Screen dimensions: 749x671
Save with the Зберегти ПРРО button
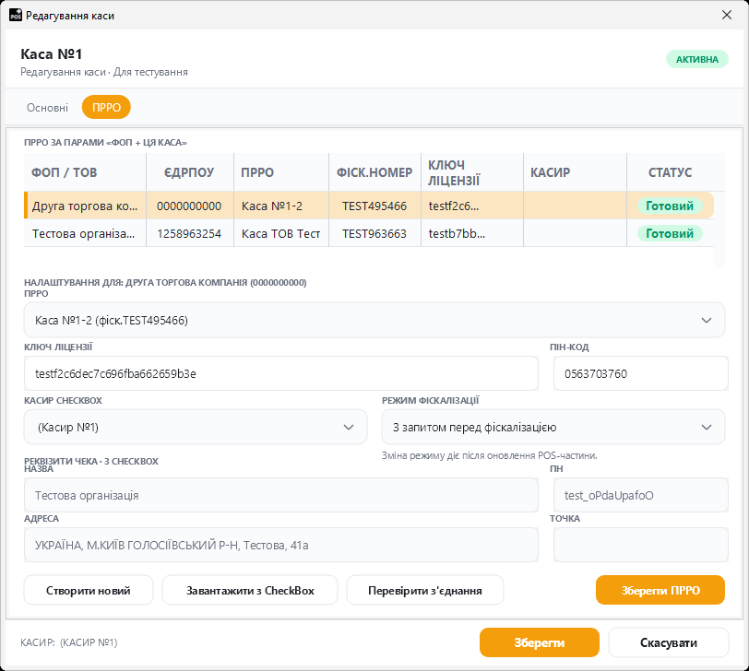(x=660, y=590)
